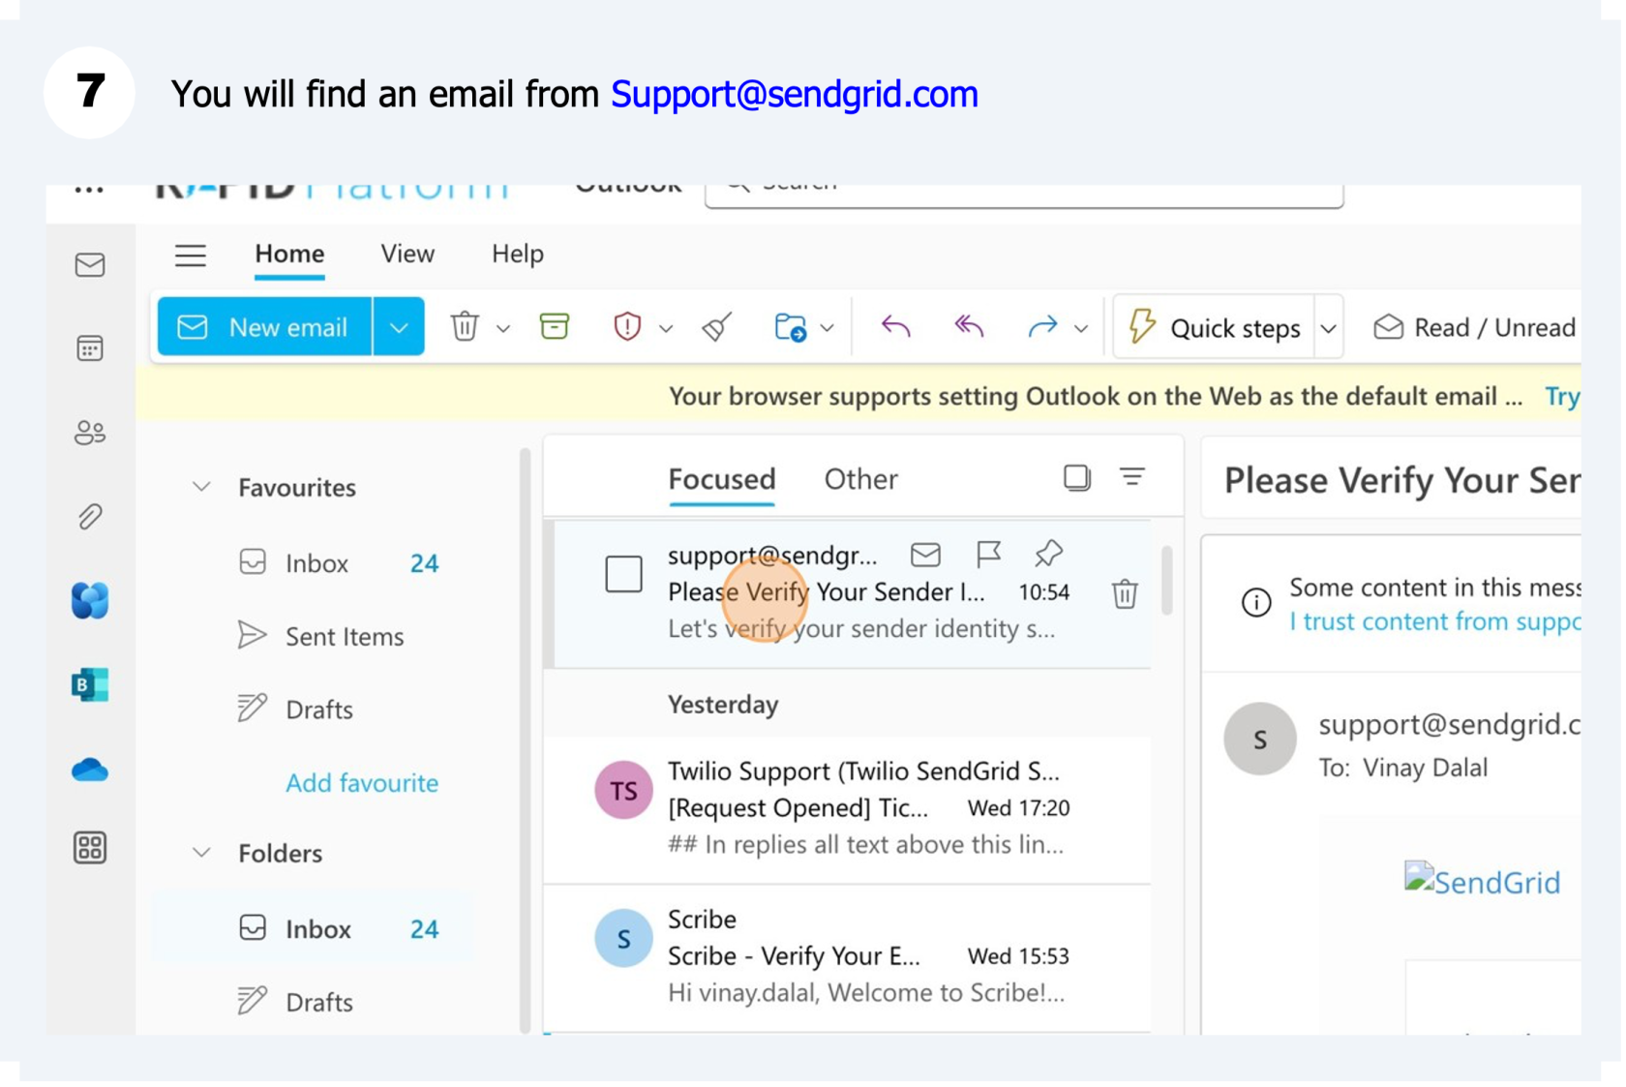Click the Add favourite link
Screen dimensions: 1626x1087
click(362, 782)
